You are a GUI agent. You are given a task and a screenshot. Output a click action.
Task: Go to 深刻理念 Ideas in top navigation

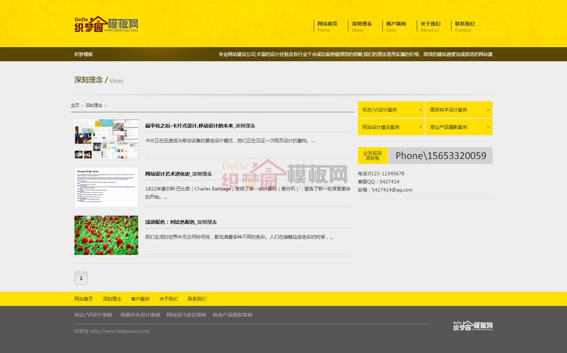click(361, 26)
